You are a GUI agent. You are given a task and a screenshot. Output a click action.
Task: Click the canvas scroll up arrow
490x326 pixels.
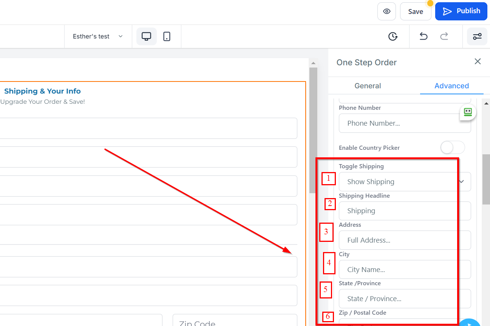coord(313,63)
